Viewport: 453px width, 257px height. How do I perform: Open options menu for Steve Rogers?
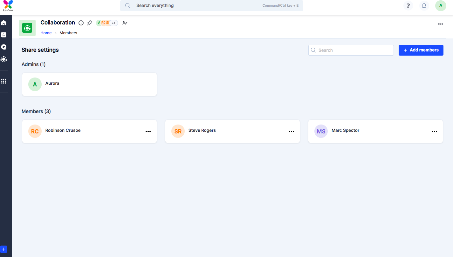click(292, 132)
